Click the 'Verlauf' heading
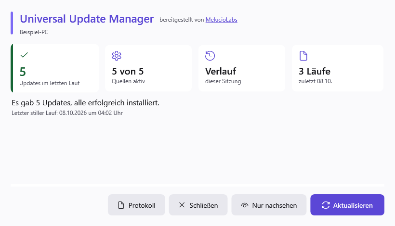395x226 pixels. [221, 71]
